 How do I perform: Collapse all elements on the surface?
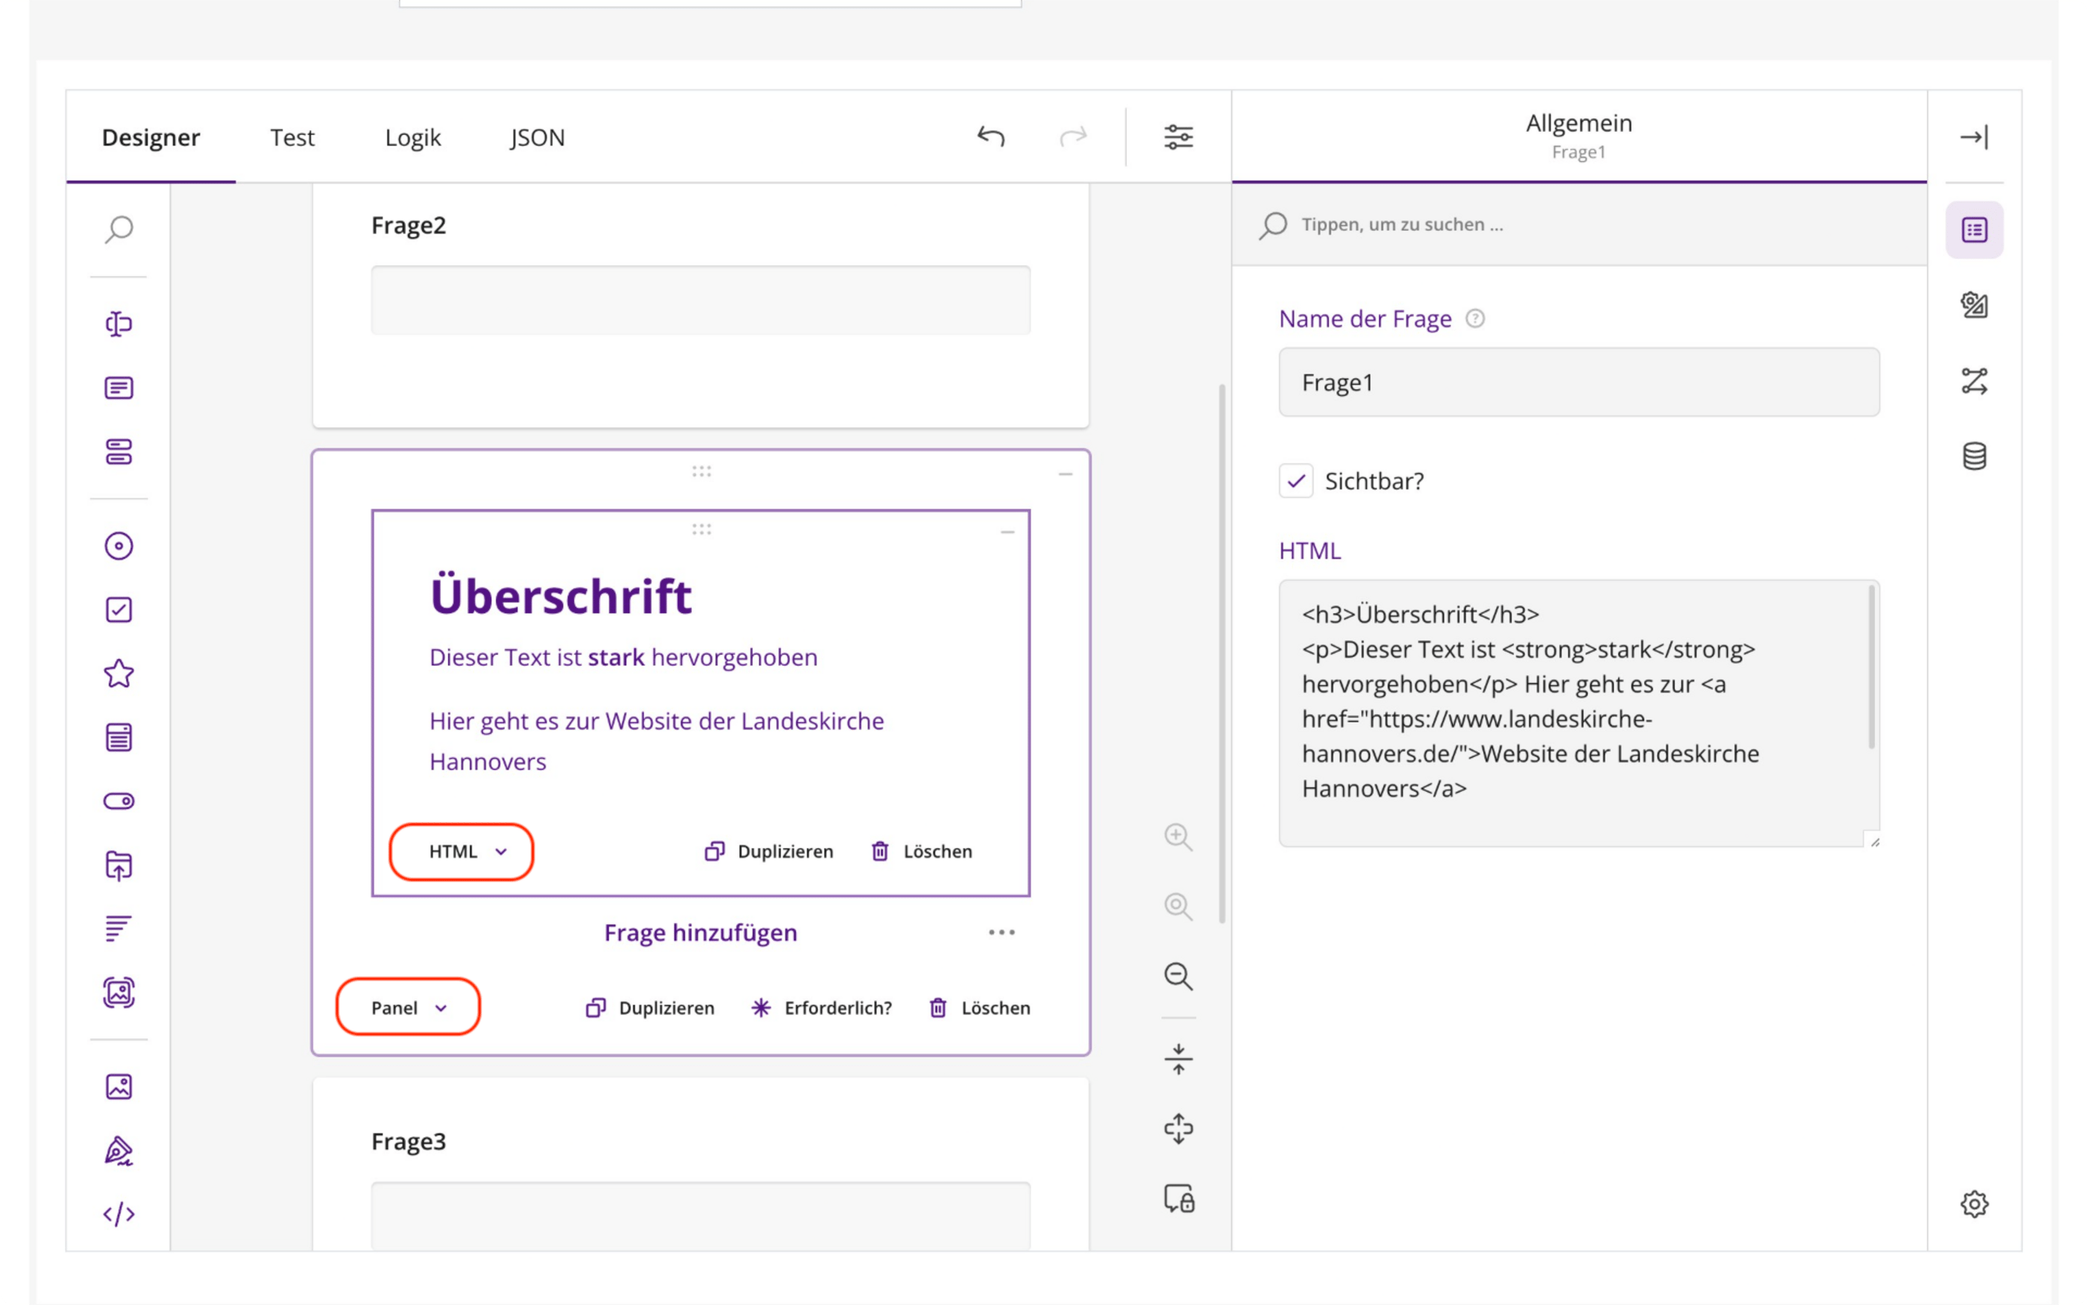1178,1059
